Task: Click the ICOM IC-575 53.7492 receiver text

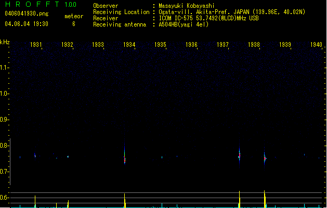Action: [x=209, y=18]
